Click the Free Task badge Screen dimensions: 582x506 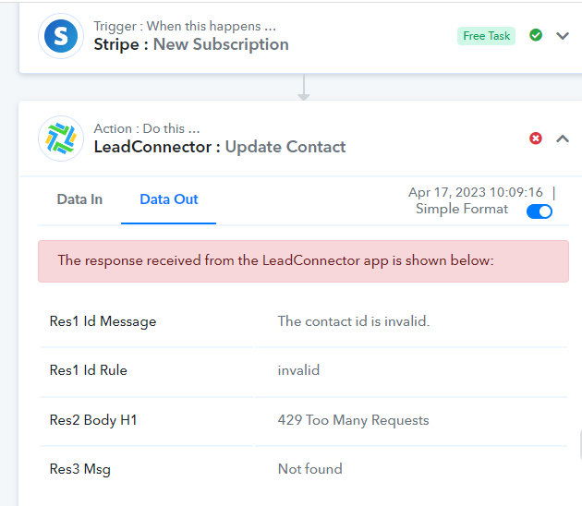[486, 36]
